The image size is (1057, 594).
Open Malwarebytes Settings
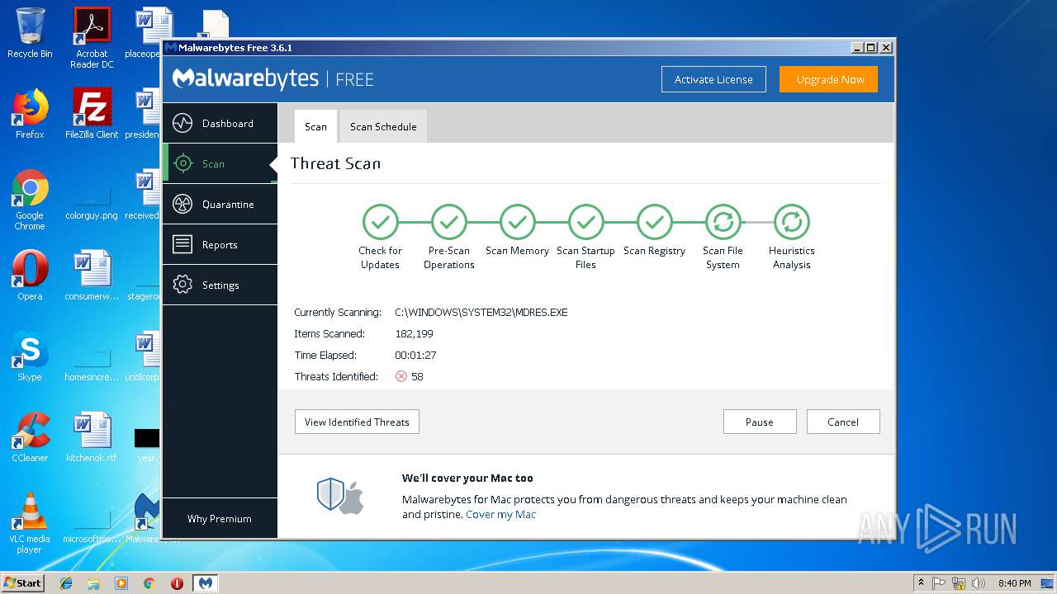pos(220,285)
